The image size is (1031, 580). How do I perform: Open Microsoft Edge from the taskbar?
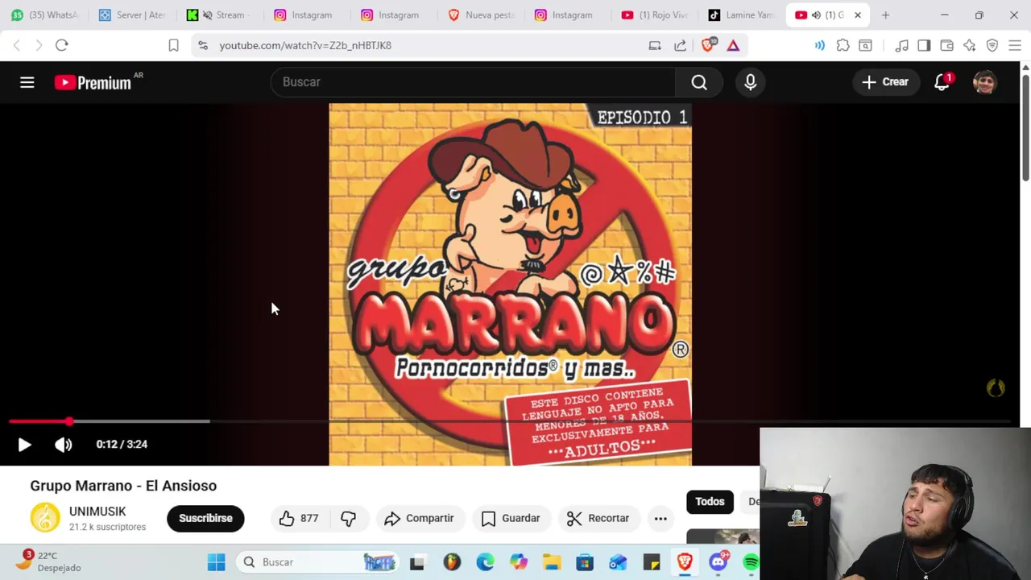(x=485, y=561)
